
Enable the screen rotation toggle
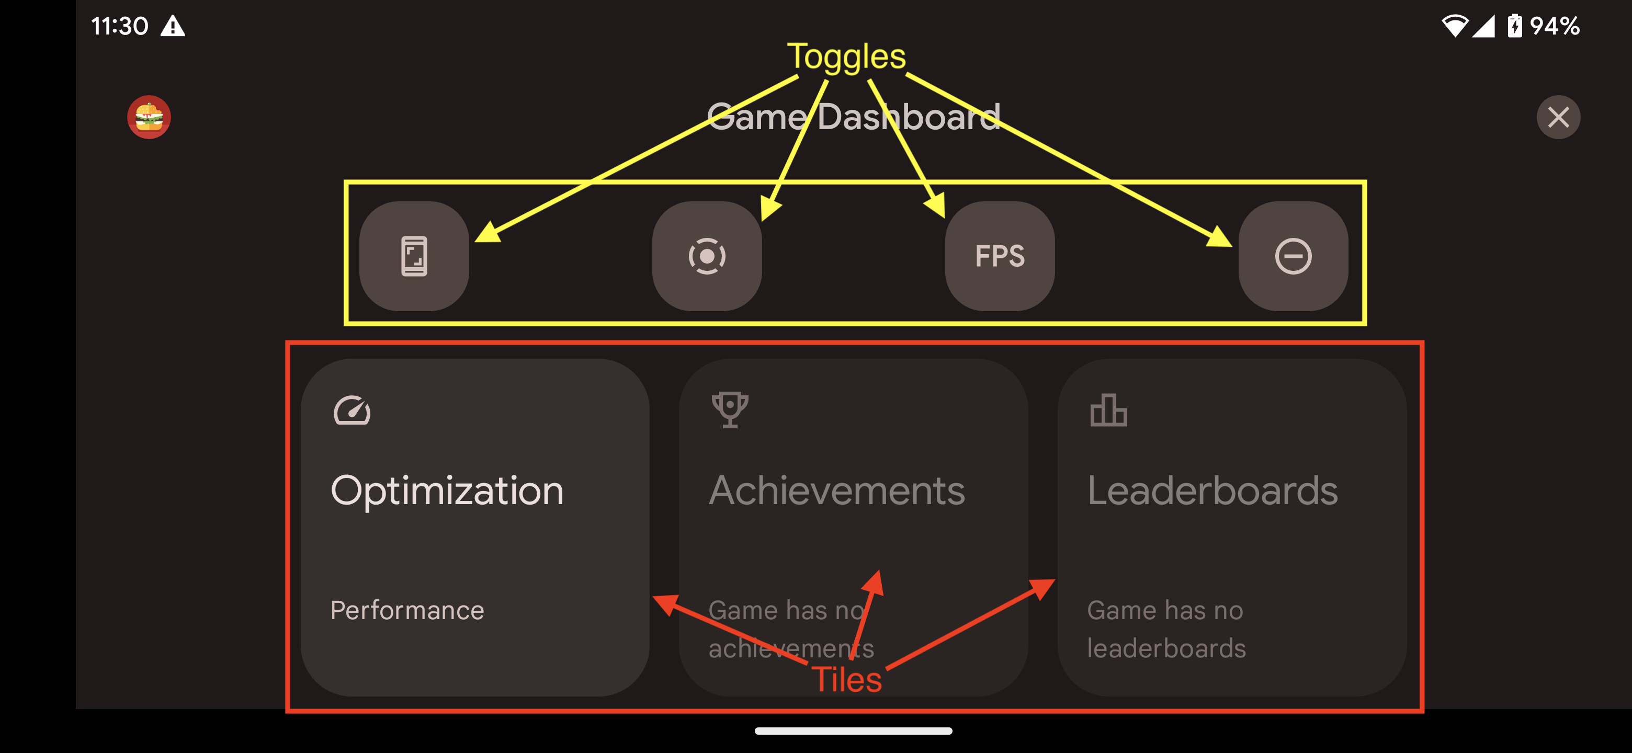click(x=415, y=257)
